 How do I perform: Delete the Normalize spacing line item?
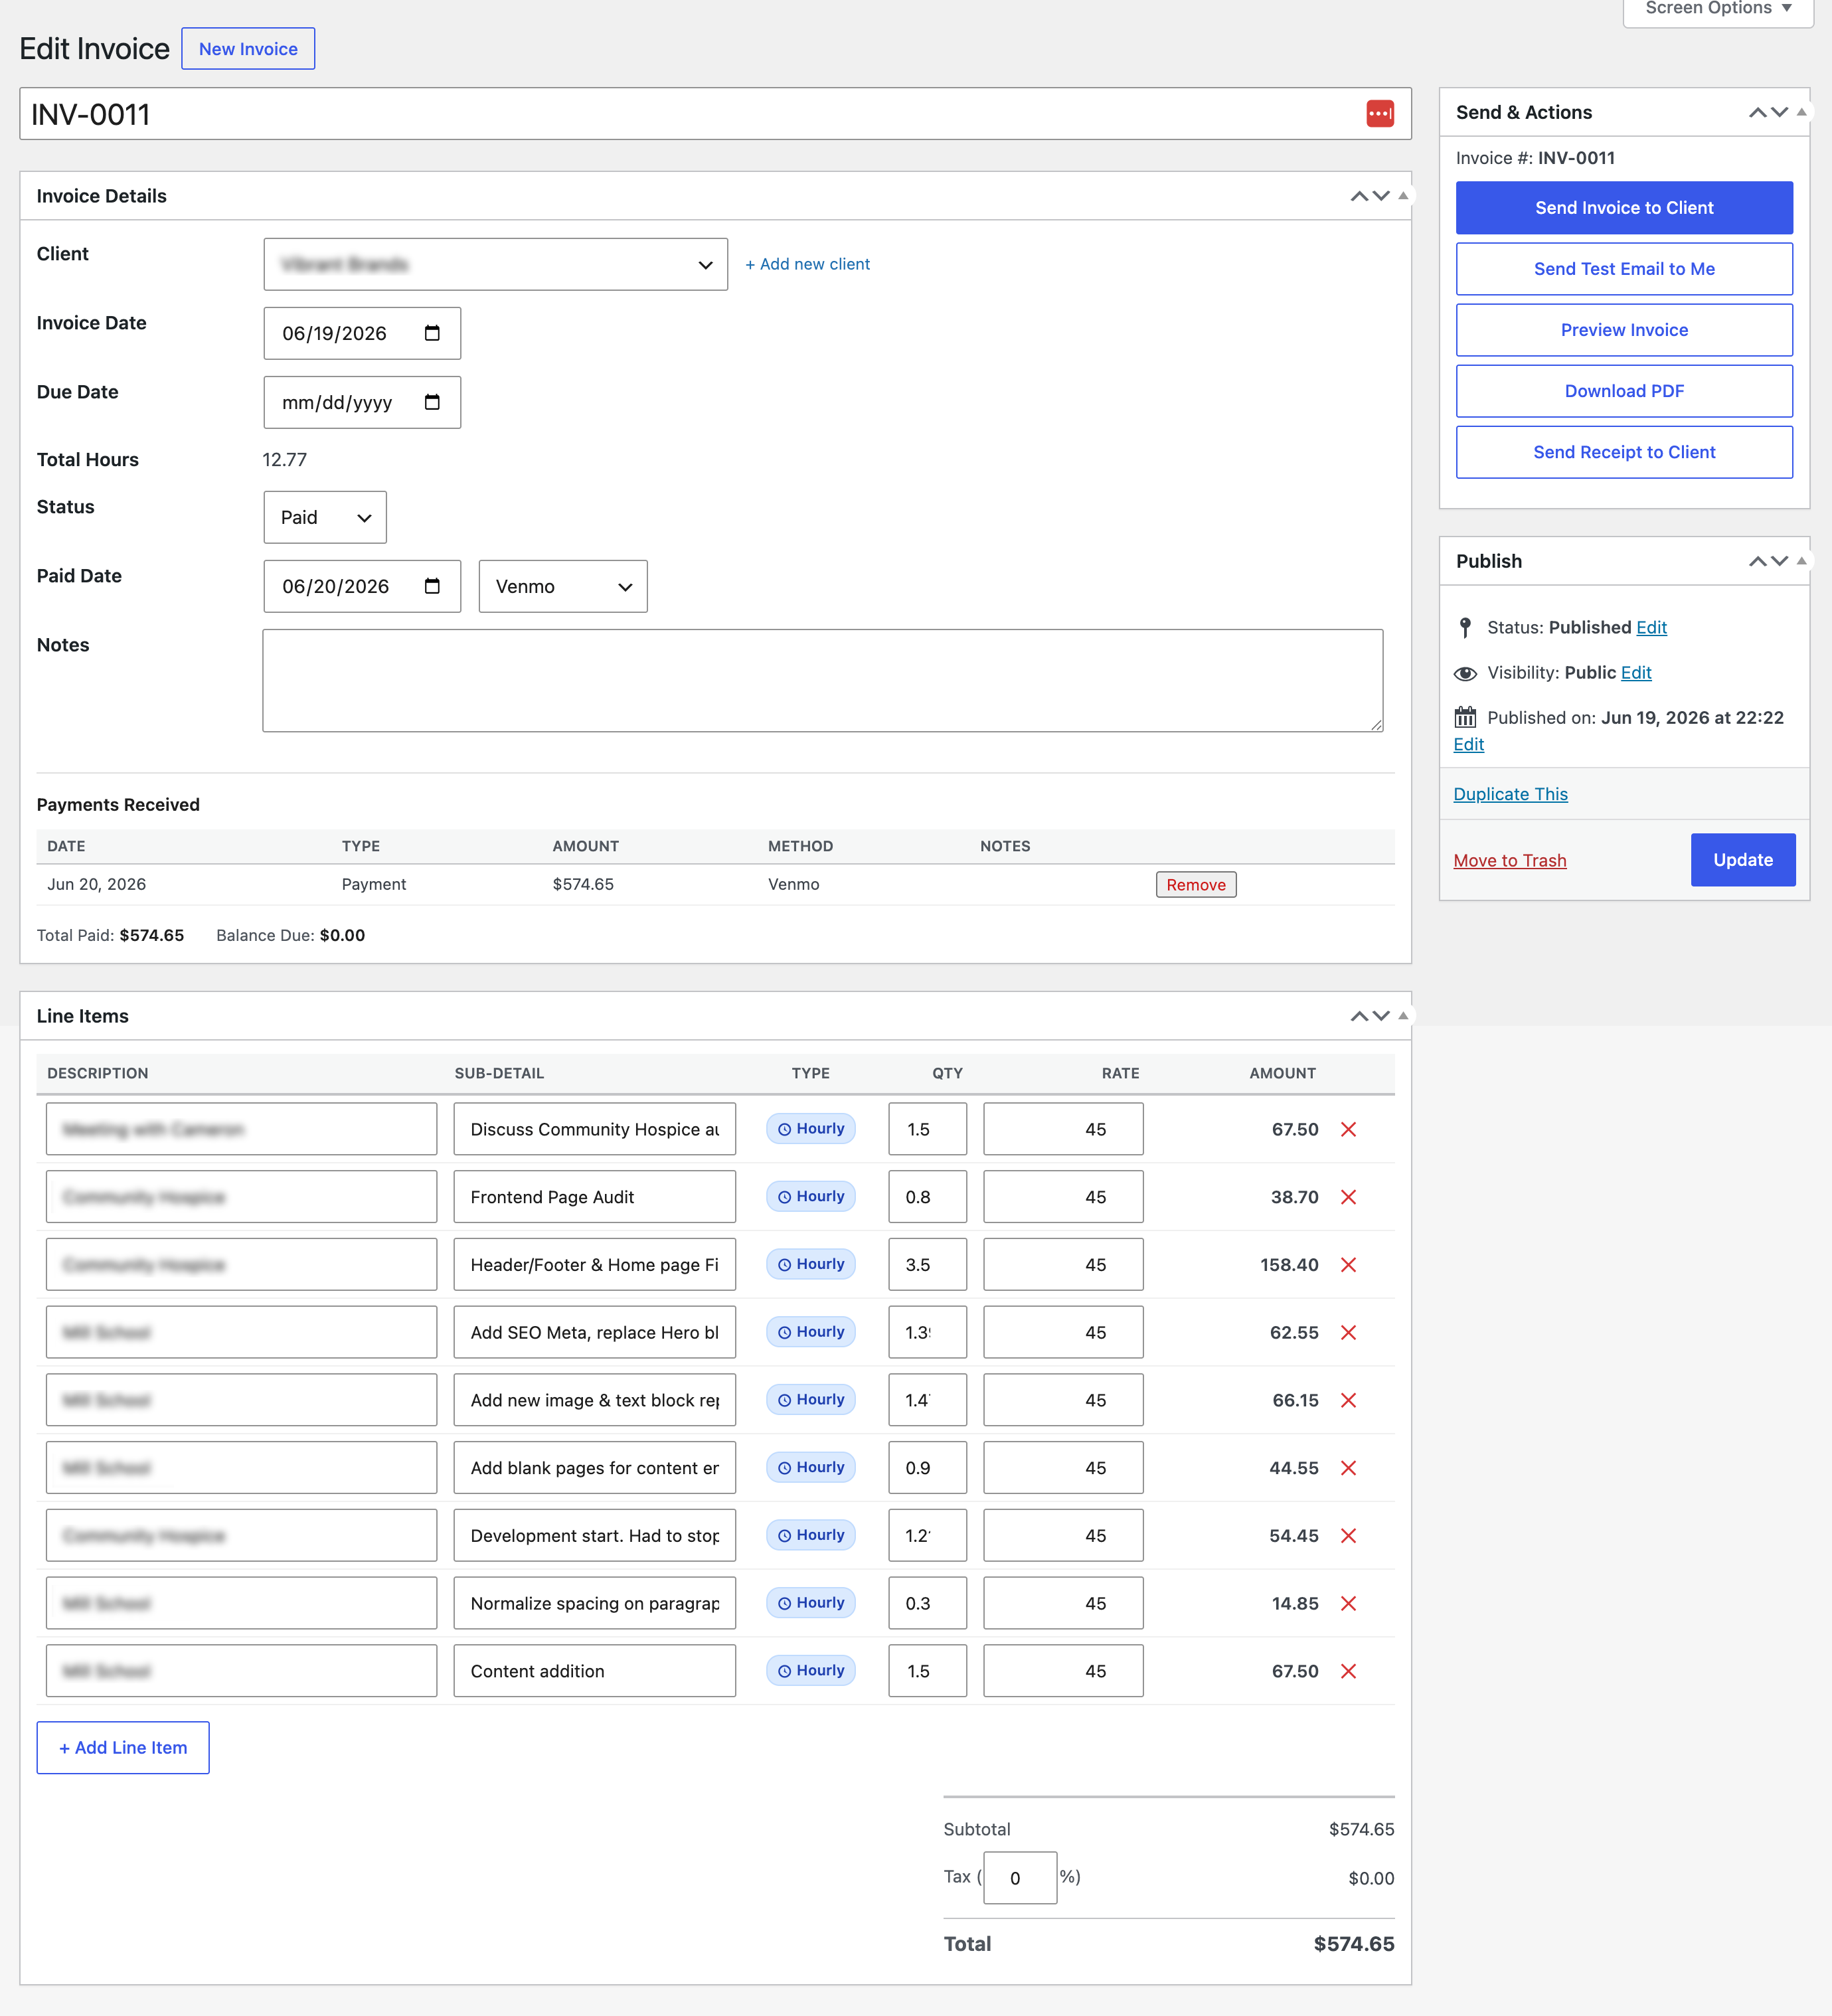click(1348, 1604)
